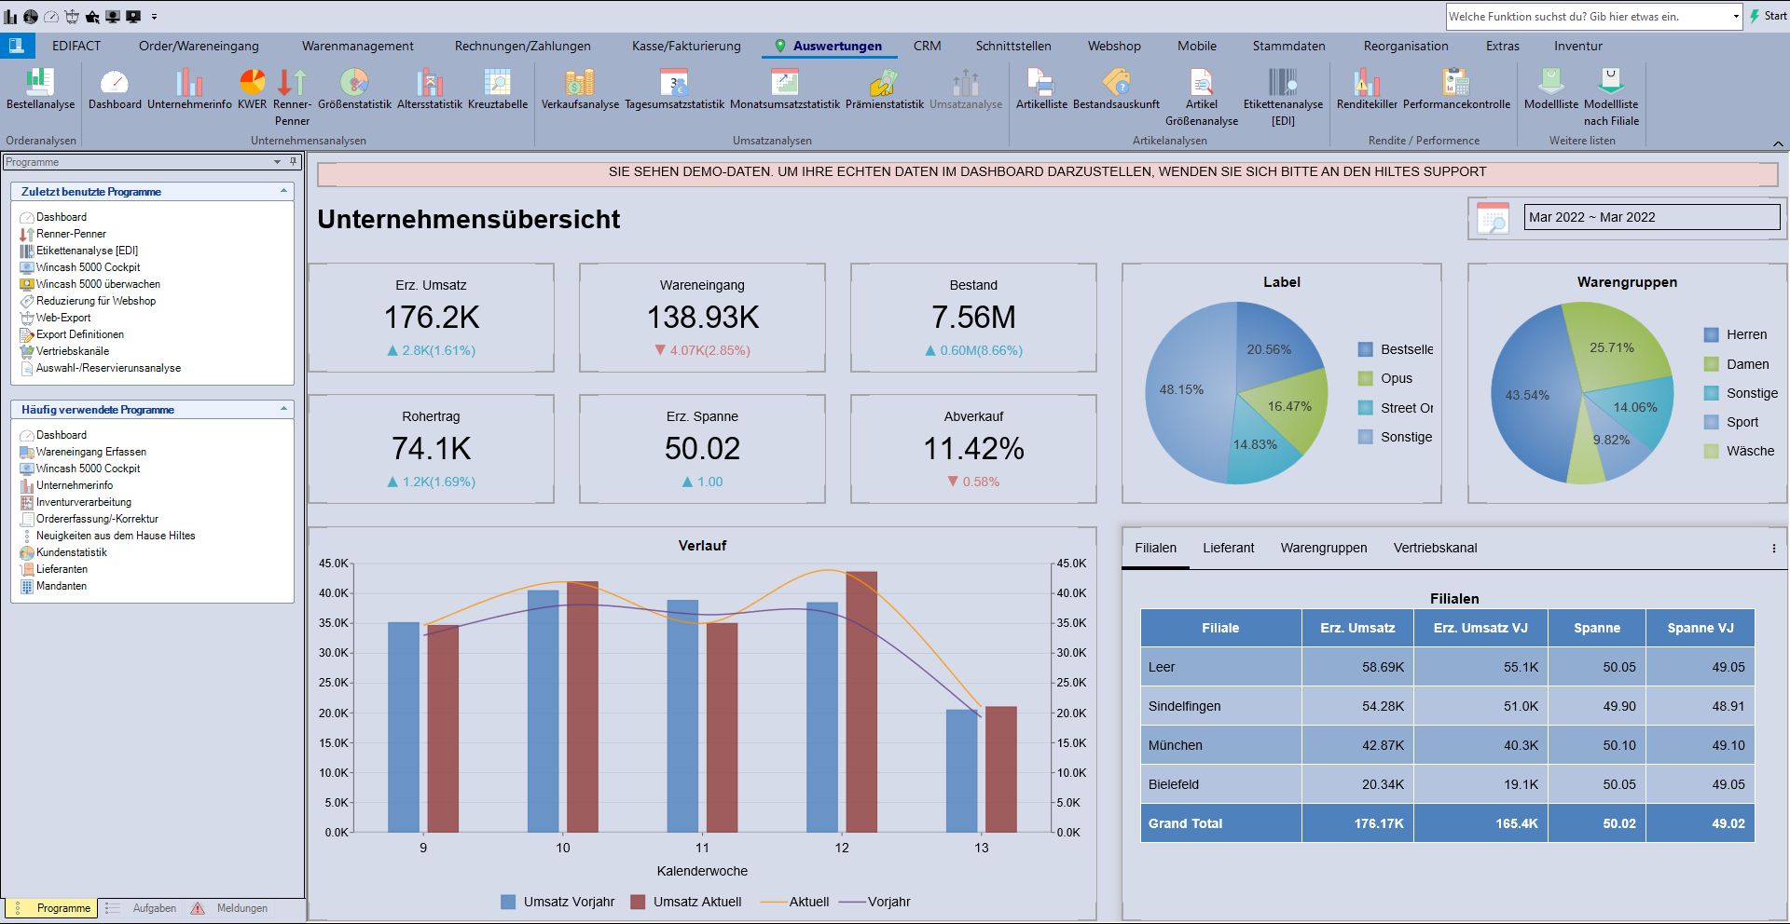Switch to the Stammdaten ribbon tab
The height and width of the screenshot is (924, 1790).
point(1288,46)
